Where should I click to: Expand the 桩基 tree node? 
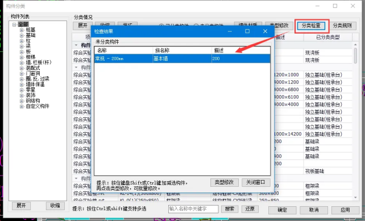(22, 30)
